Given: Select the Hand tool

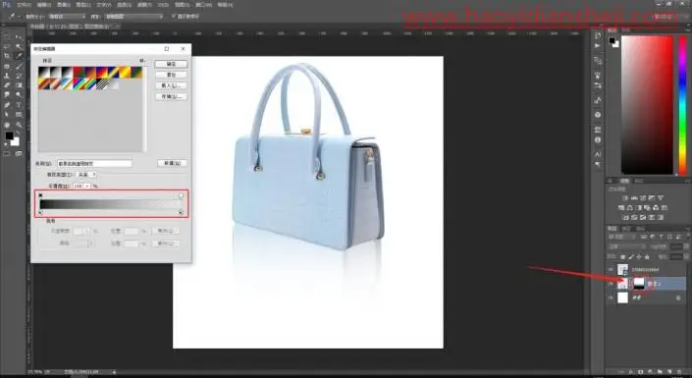Looking at the screenshot, I should 7,125.
